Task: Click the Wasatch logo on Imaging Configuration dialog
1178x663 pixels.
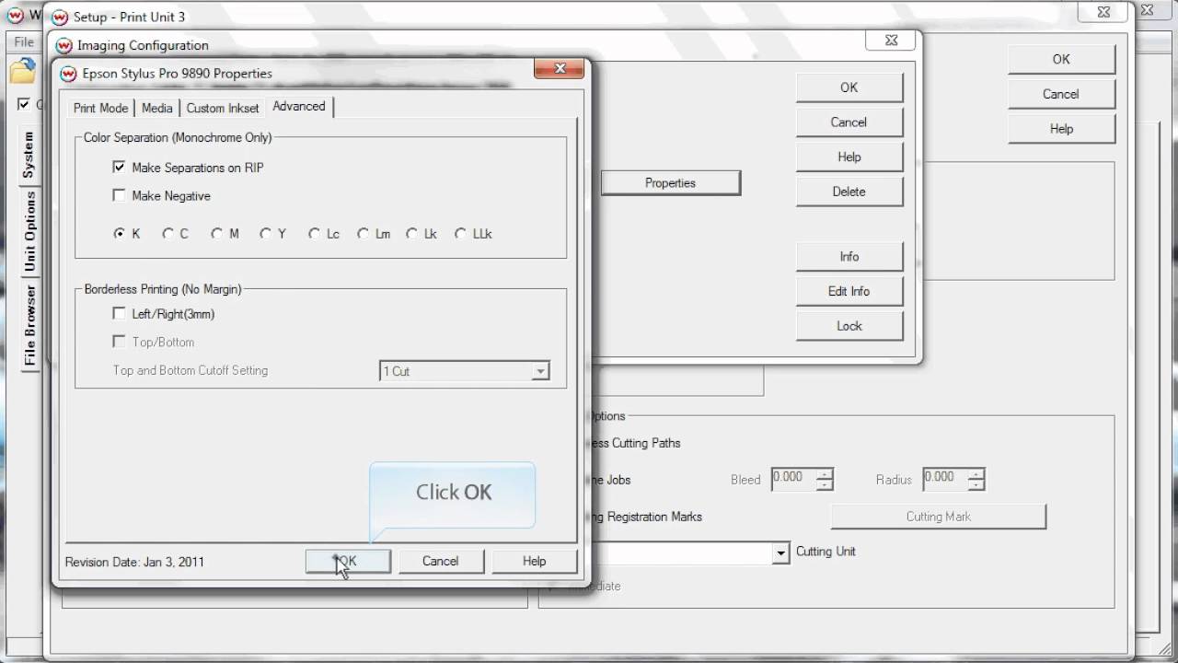Action: (64, 45)
